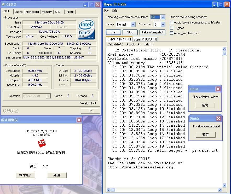Open the Help(H) menu in Super PI
Viewport: 231px width, 194px height.
pyautogui.click(x=148, y=44)
